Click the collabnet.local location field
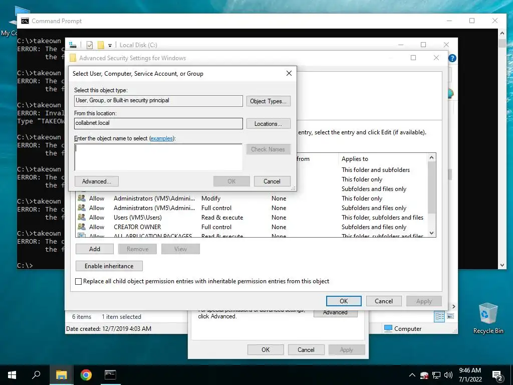This screenshot has width=513, height=385. tap(158, 123)
